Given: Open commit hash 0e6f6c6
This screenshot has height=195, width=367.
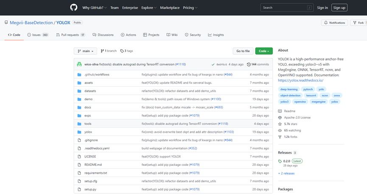Looking at the screenshot, I should coord(221,65).
